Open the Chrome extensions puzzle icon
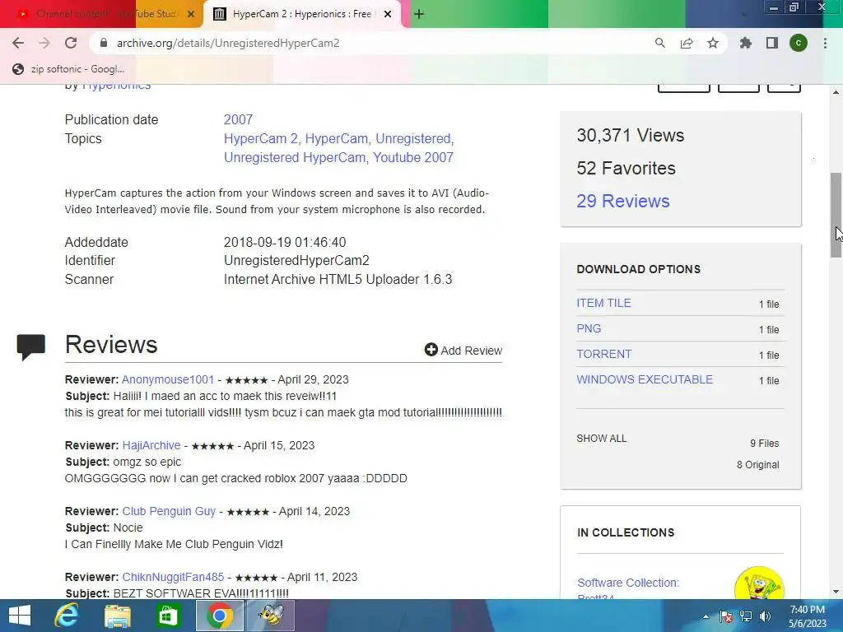The height and width of the screenshot is (632, 843). (746, 43)
